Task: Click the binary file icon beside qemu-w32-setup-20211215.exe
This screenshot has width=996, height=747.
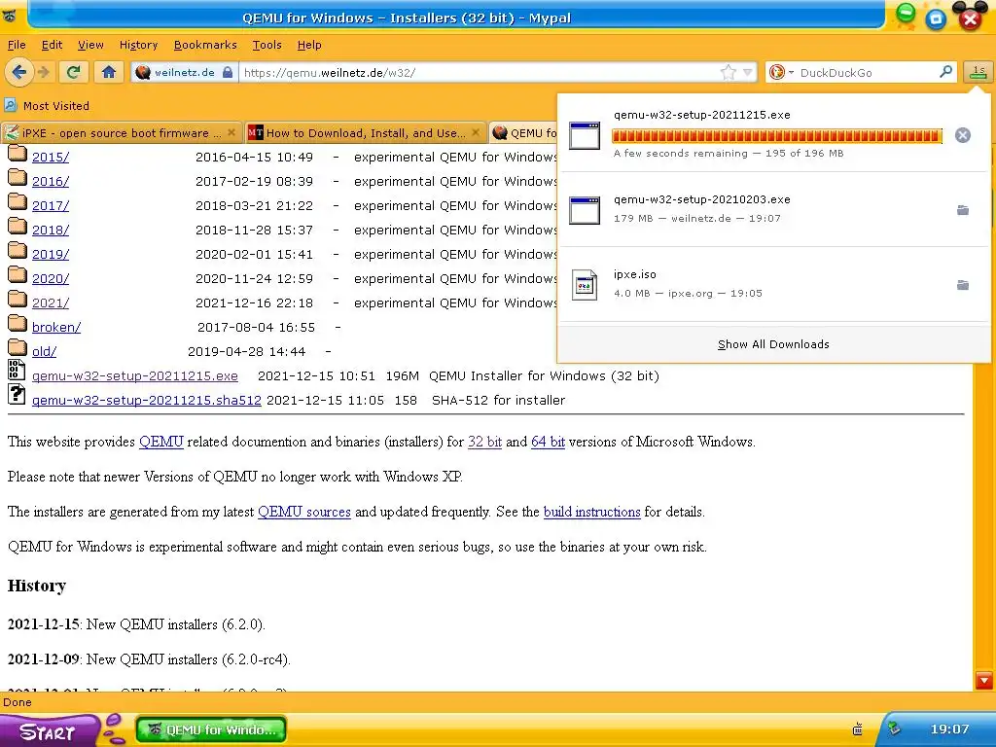Action: 17,371
